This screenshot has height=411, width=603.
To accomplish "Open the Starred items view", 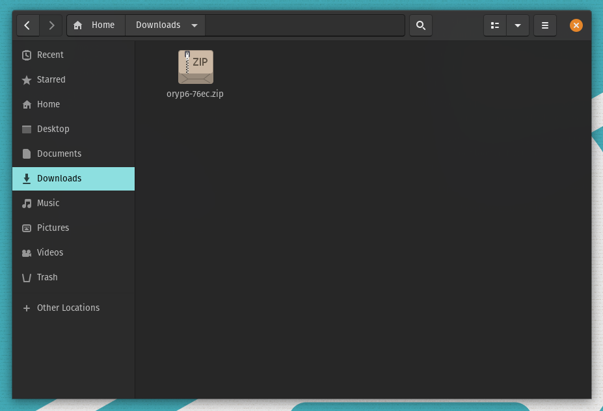I will (x=51, y=79).
